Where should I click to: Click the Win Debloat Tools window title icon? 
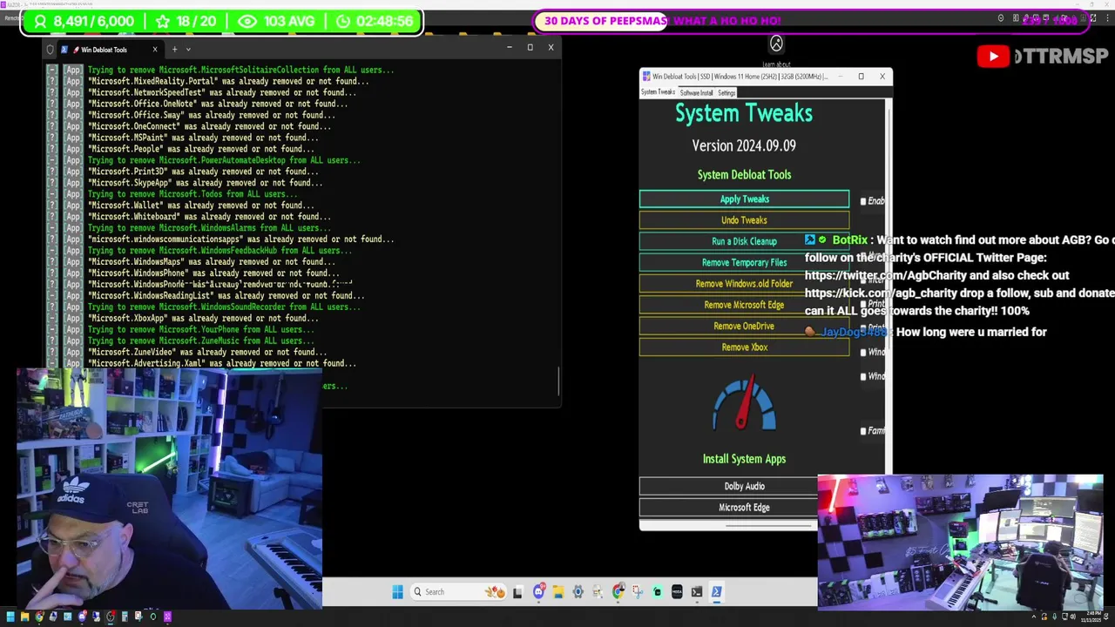point(646,77)
